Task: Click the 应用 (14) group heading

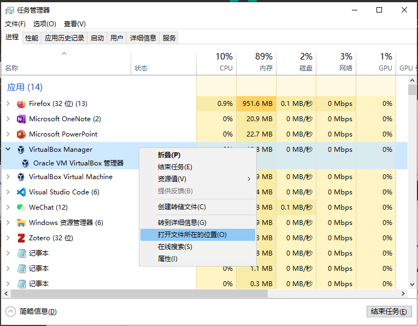Action: point(25,87)
